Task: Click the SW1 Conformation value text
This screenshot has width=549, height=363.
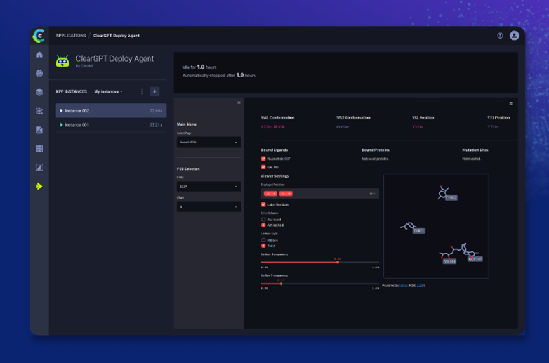Action: [x=273, y=127]
